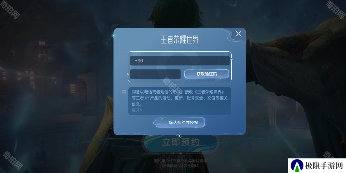
Task: Click the 奇珀网 watermark in the bottom-left corner
Action: tap(13, 160)
